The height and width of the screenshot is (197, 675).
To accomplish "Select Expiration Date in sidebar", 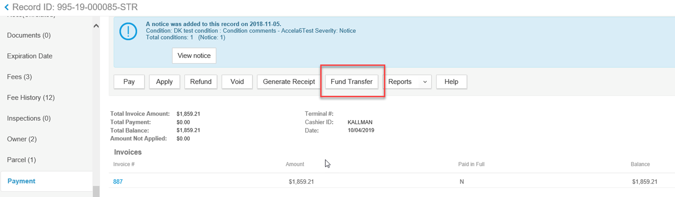I will (29, 56).
